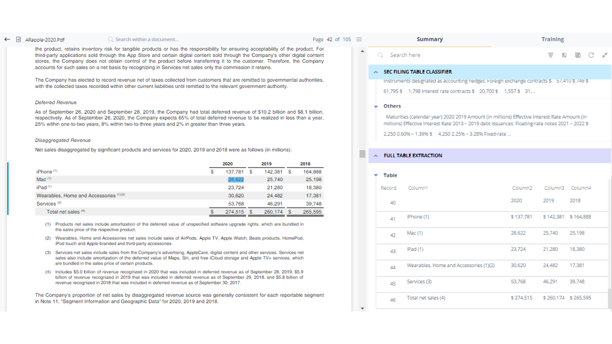Open the filter lines icon in Summary
Screen dimensions: 612x344
[x=550, y=55]
